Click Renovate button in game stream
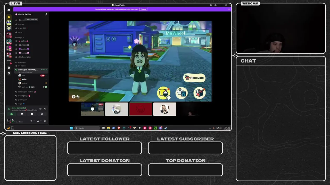Image resolution: width=330 pixels, height=185 pixels. (194, 78)
